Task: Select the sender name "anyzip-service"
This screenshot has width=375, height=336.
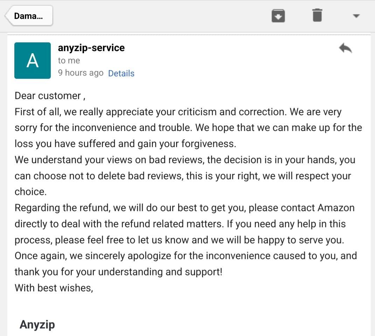Action: (91, 48)
